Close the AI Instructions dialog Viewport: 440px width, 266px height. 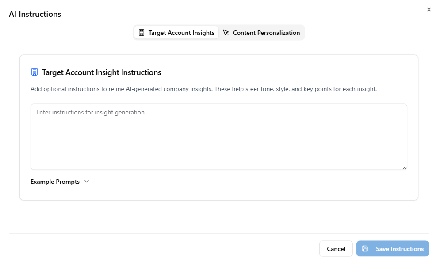[x=429, y=10]
